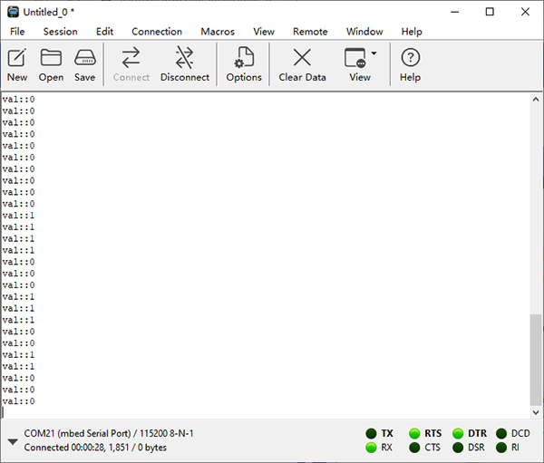Image resolution: width=544 pixels, height=463 pixels.
Task: Open the File menu
Action: [x=17, y=32]
